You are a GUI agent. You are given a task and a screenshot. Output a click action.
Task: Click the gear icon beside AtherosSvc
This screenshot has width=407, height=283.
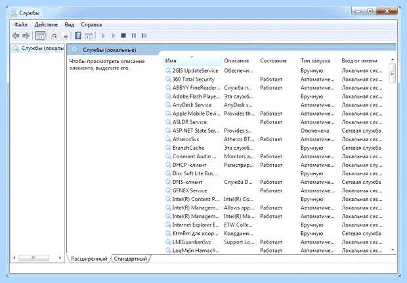pyautogui.click(x=168, y=139)
